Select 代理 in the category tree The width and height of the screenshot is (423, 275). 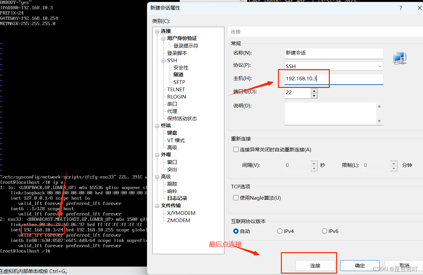point(172,111)
